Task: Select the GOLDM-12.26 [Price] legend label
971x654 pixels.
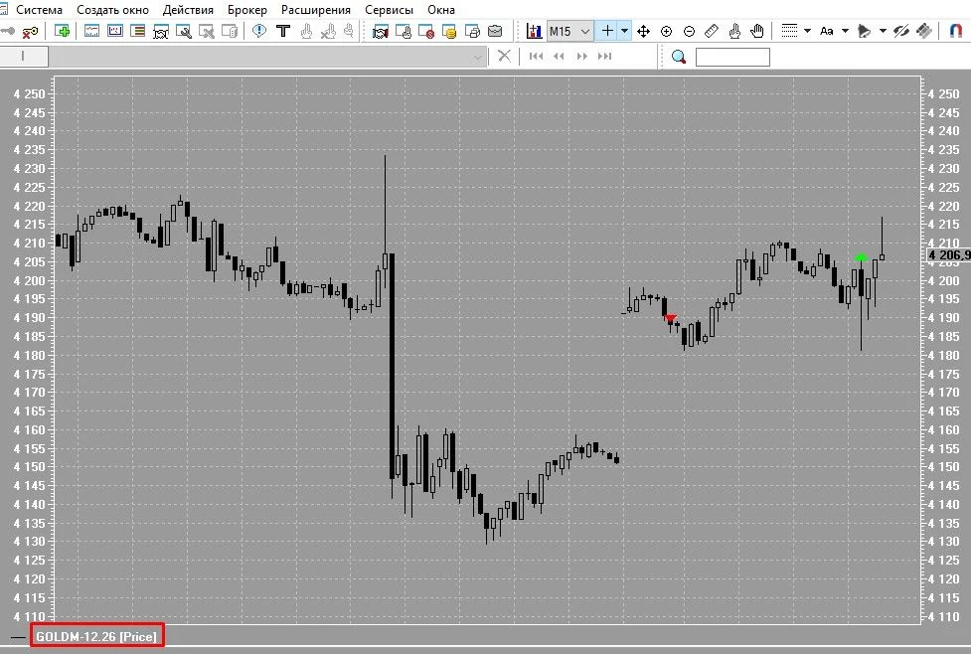Action: [x=96, y=636]
